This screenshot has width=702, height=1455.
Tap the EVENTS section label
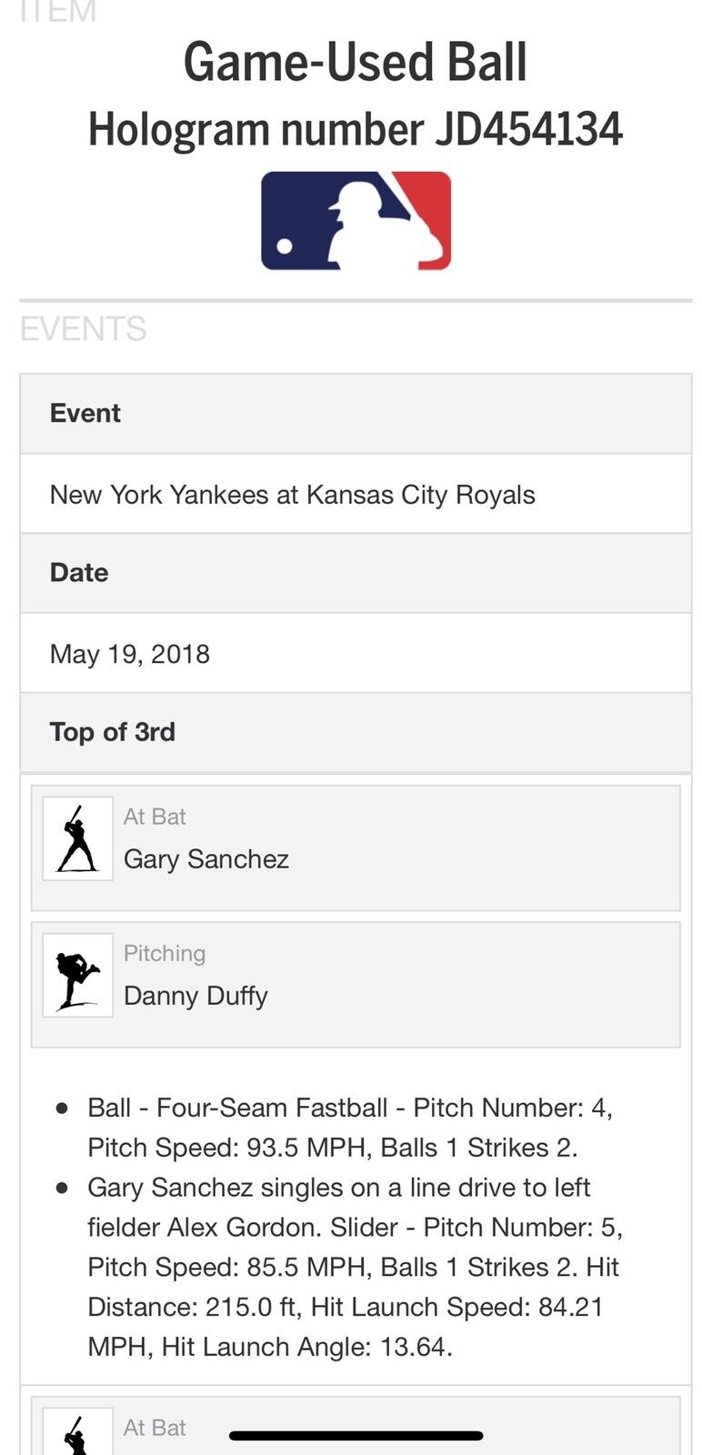83,329
